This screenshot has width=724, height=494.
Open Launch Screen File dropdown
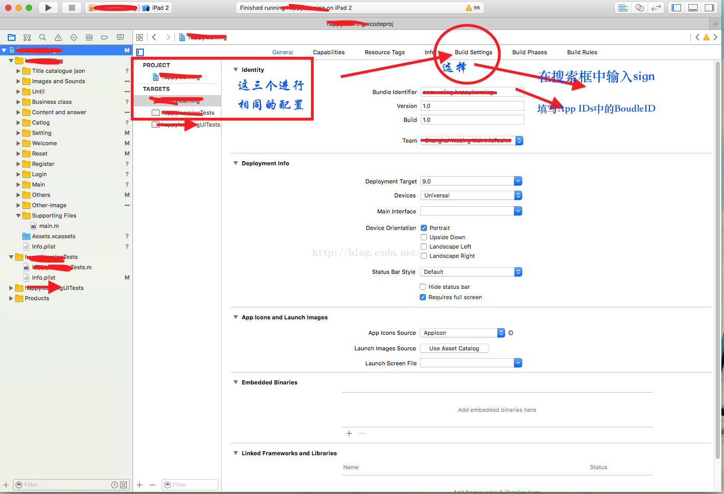518,363
